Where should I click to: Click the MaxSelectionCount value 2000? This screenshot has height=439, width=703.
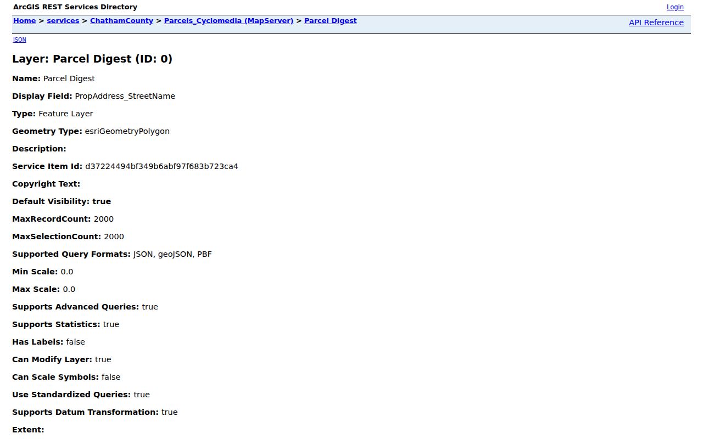[x=114, y=237]
